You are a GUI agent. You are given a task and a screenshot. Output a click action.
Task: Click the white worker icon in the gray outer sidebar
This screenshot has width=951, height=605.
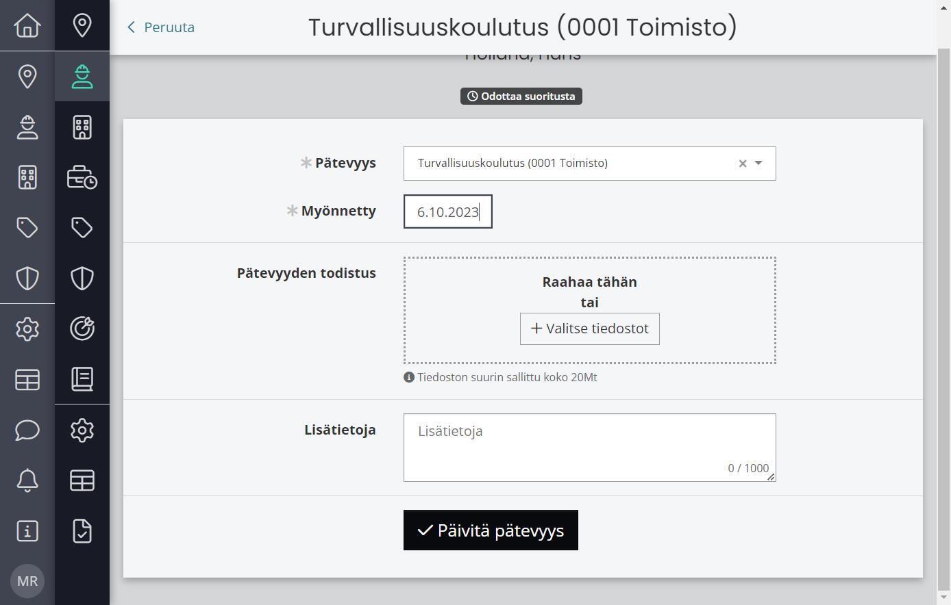tap(27, 127)
